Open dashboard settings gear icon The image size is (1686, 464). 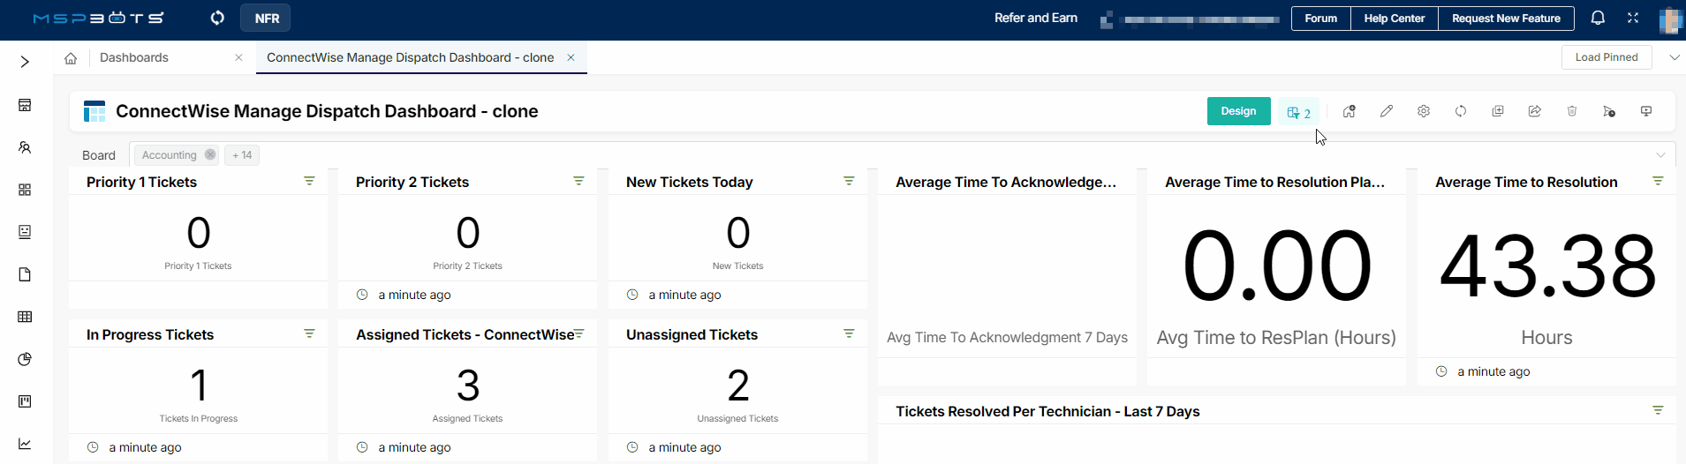(x=1424, y=111)
